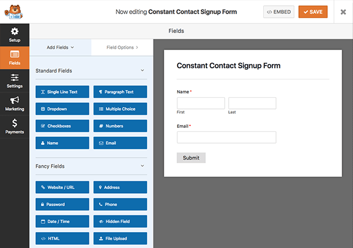Switch to the Field Options tab
Viewport: 353px width, 248px height.
coord(122,47)
